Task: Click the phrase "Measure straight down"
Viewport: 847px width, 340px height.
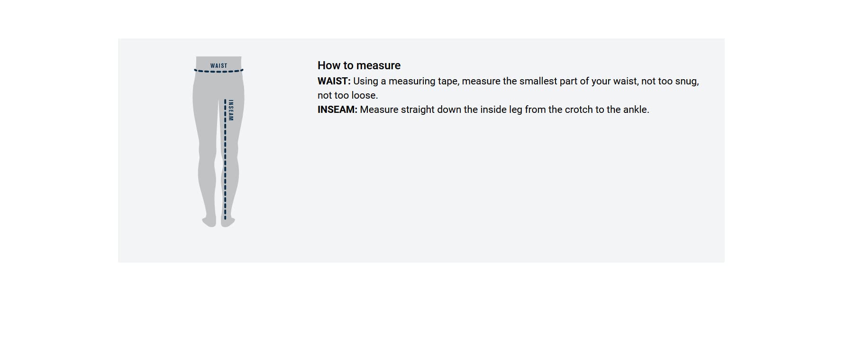Action: tap(410, 110)
